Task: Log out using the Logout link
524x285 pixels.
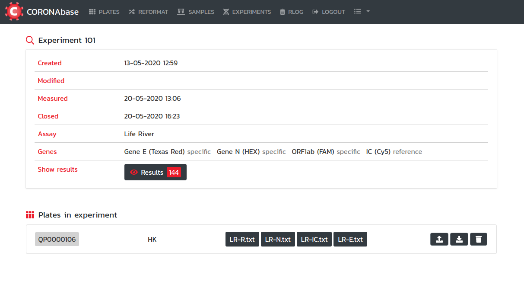Action: pos(329,12)
